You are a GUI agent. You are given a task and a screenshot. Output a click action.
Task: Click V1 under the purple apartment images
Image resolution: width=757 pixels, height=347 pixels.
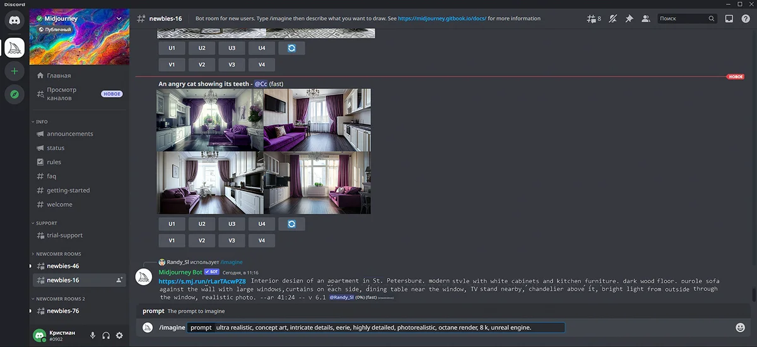click(x=172, y=240)
